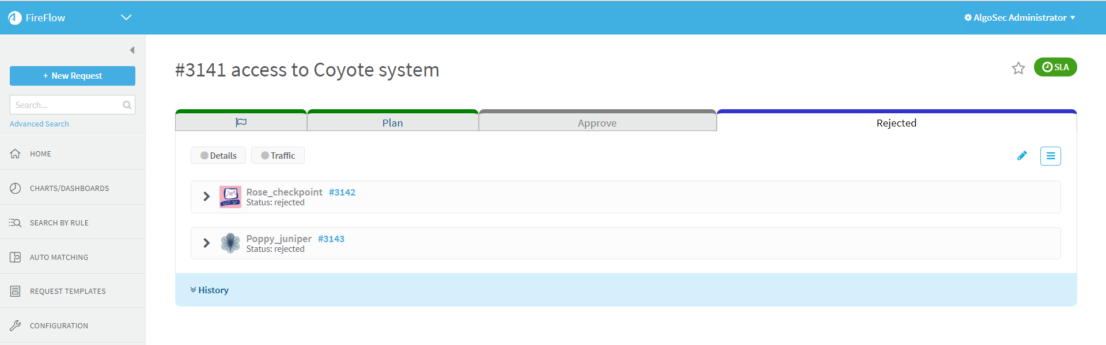Open AlgoSec Administrator user menu
1106x345 pixels.
coord(1020,18)
